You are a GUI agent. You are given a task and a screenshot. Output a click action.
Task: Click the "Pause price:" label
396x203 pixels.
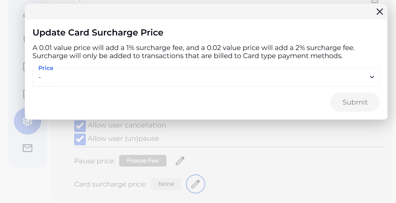click(x=95, y=161)
